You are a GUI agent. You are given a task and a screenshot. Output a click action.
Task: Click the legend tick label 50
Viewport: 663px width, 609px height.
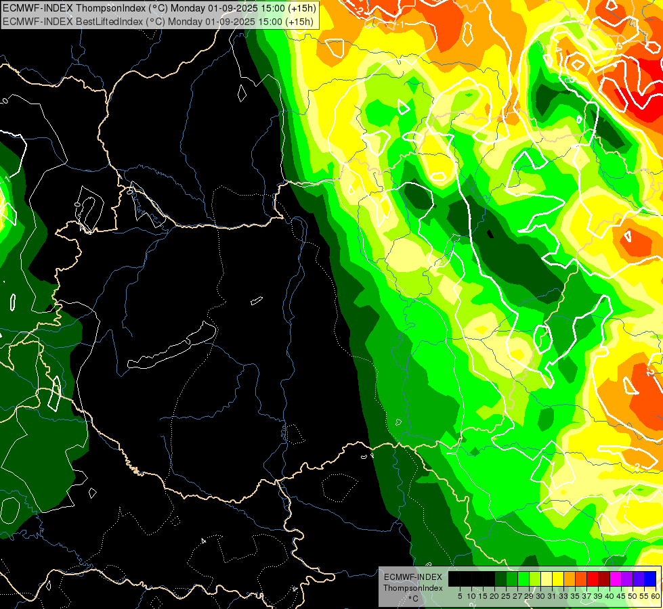coord(633,596)
